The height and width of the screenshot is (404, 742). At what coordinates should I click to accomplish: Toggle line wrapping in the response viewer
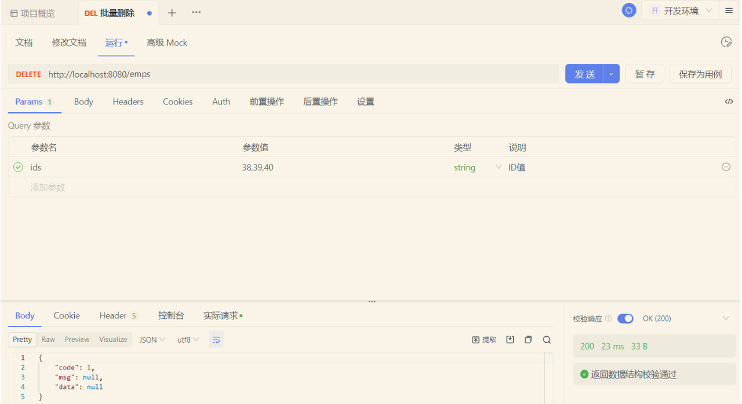216,339
